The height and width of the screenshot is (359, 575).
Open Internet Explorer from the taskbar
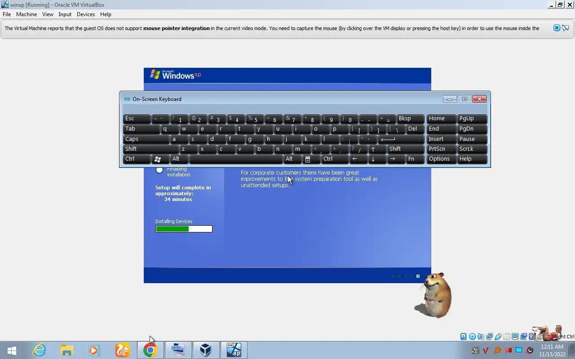(40, 350)
